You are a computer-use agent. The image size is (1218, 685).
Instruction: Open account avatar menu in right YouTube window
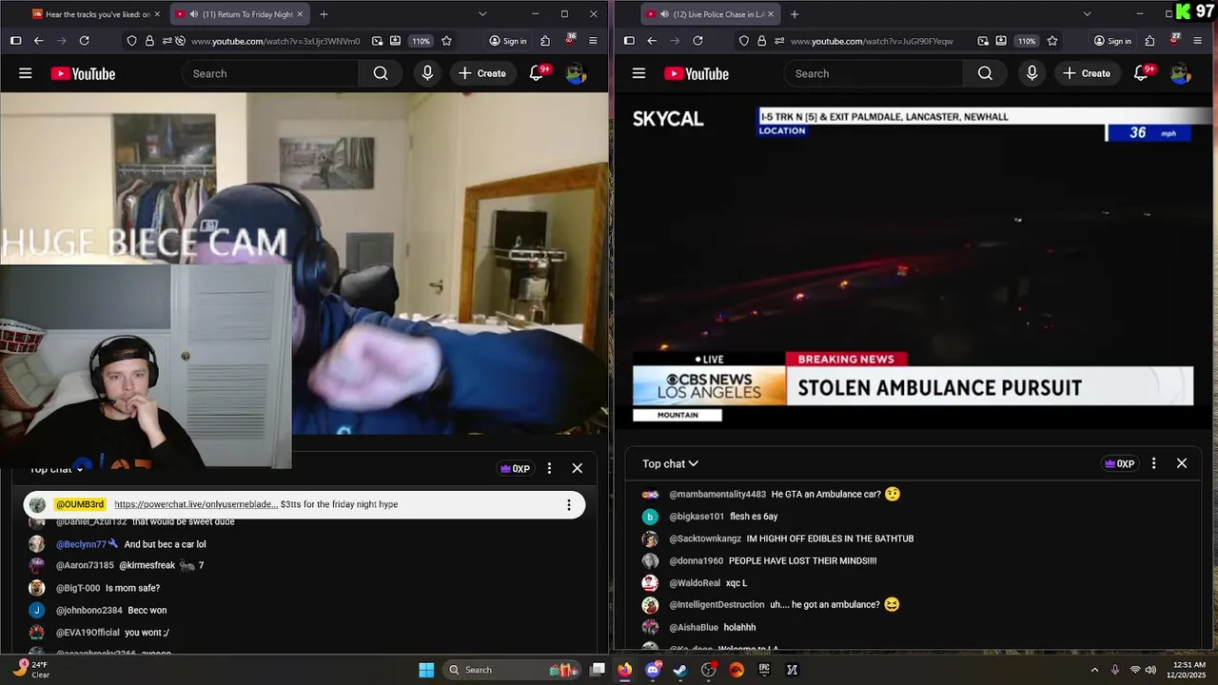coord(1180,73)
